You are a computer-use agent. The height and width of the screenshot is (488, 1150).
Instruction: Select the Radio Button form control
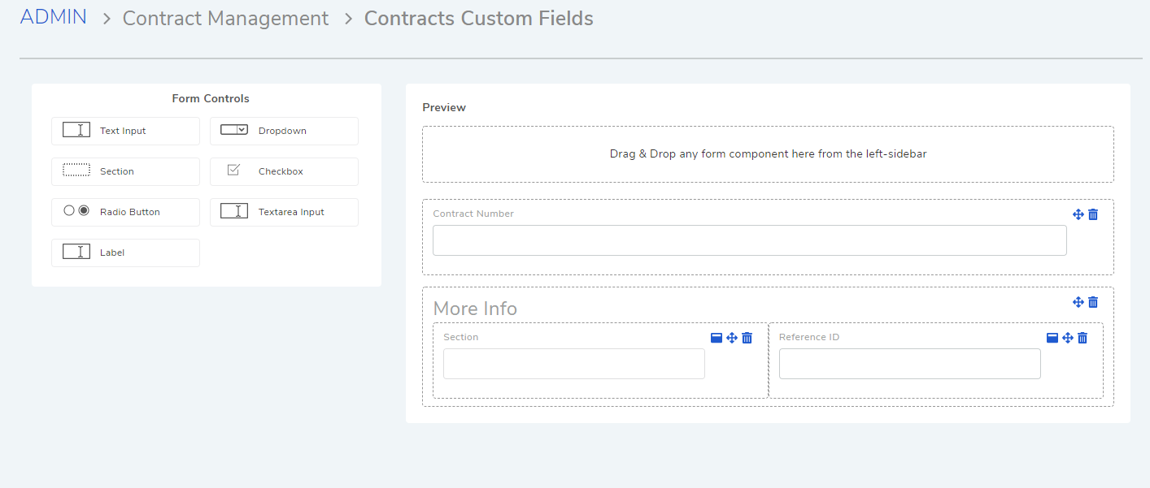click(x=125, y=212)
